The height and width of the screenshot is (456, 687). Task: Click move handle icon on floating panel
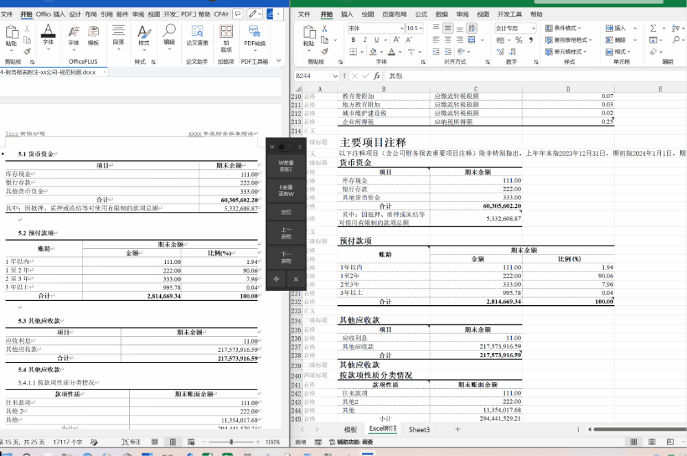(x=276, y=279)
